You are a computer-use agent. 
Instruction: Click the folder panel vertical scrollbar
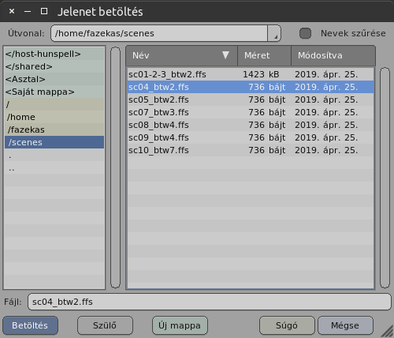click(115, 167)
